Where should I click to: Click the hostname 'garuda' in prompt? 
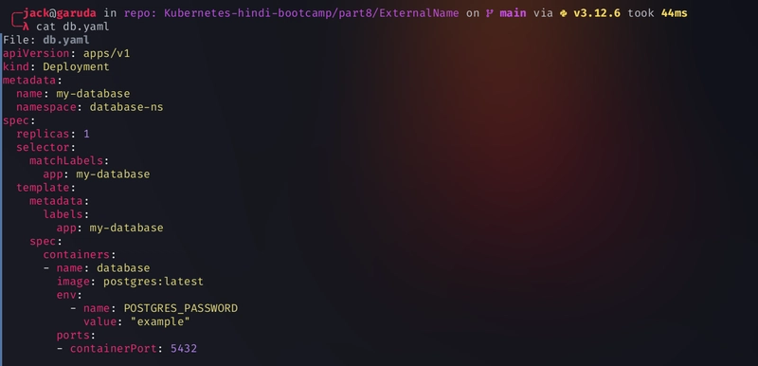coord(77,13)
